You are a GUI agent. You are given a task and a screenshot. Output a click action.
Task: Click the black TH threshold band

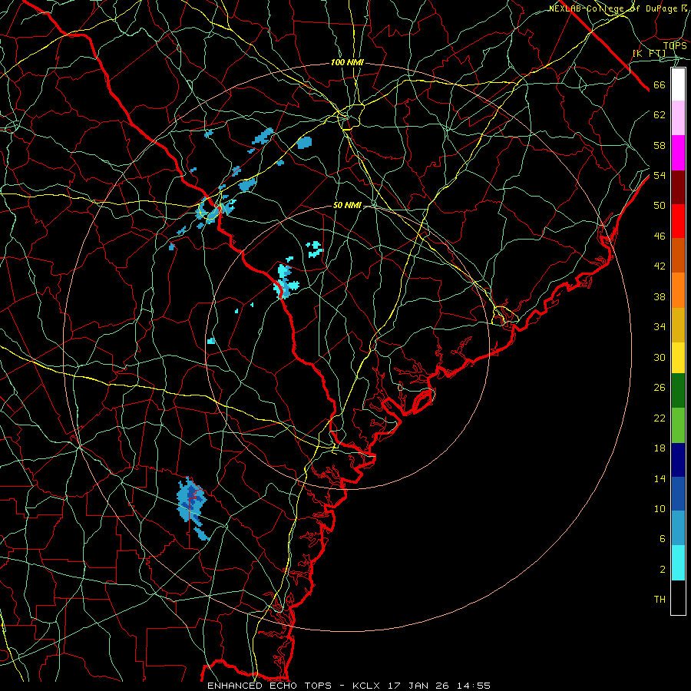(678, 597)
